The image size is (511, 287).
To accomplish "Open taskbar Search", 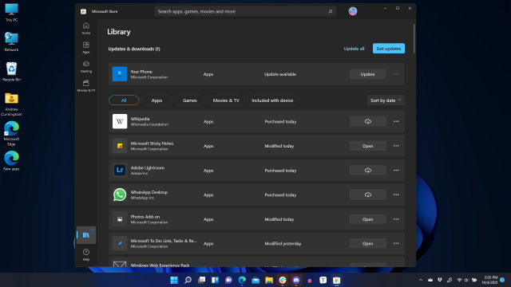I will pyautogui.click(x=188, y=280).
